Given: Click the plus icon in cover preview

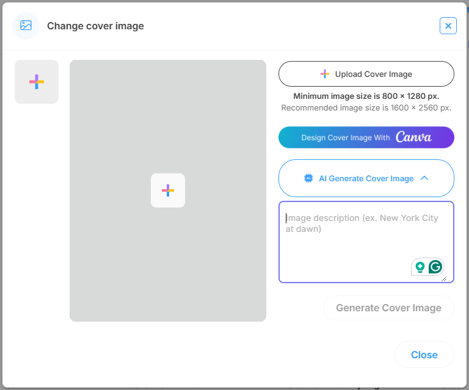Looking at the screenshot, I should pyautogui.click(x=168, y=190).
